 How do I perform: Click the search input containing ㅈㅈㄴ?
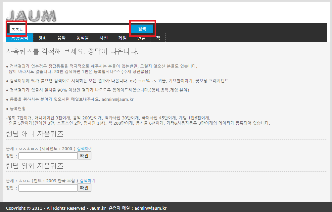(69, 29)
